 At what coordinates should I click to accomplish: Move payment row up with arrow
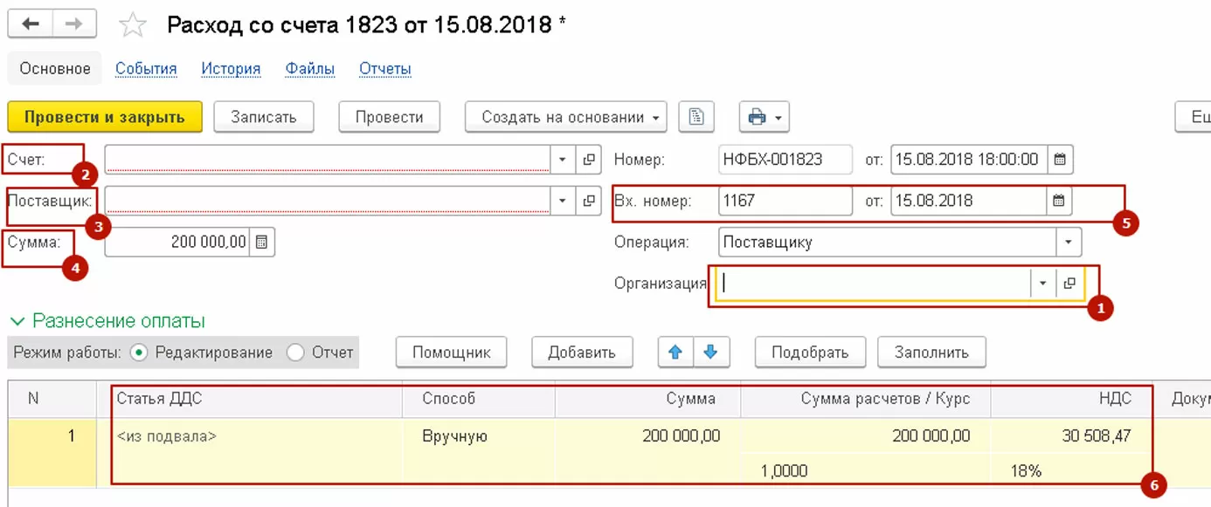(x=675, y=353)
